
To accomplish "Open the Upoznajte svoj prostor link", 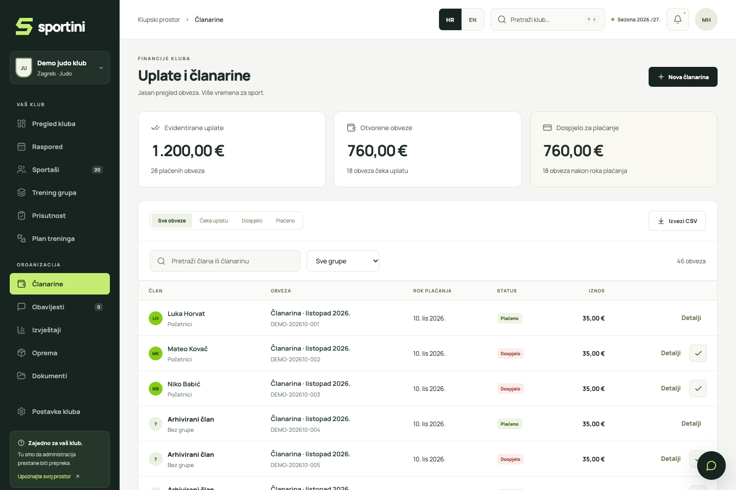I will pos(49,476).
